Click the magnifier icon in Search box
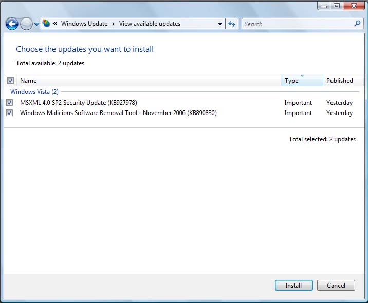This screenshot has width=368, height=303. coord(358,24)
